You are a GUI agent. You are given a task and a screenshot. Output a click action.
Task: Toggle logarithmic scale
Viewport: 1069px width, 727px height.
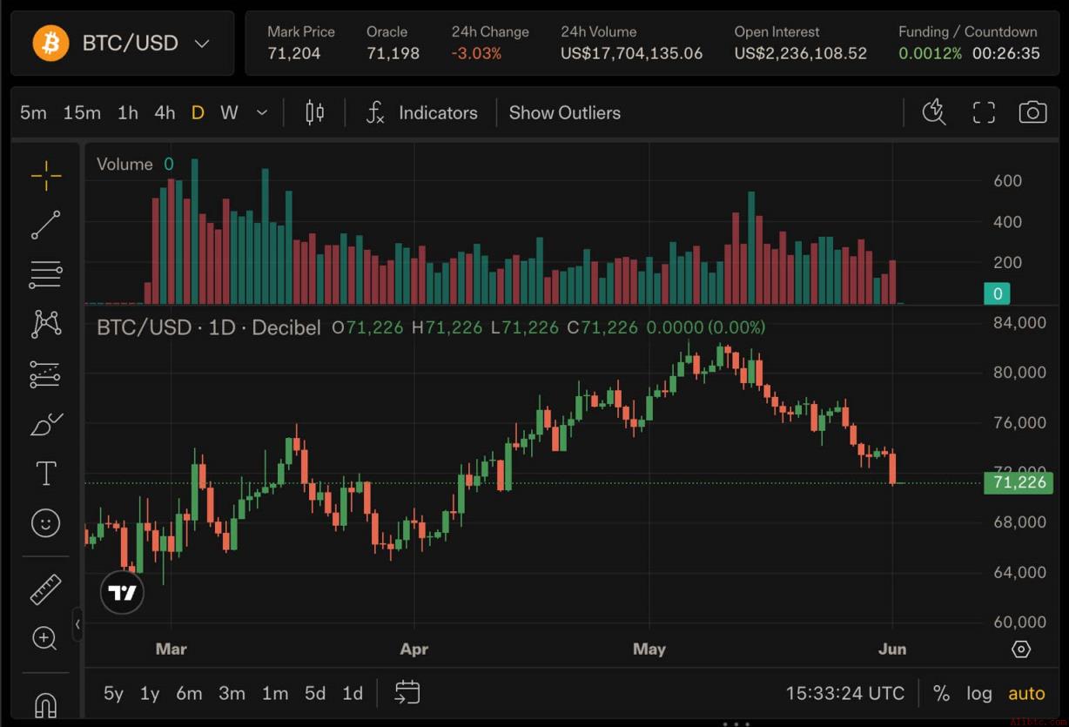[979, 694]
